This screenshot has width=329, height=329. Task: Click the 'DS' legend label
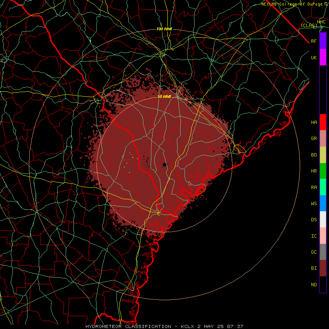pos(314,220)
